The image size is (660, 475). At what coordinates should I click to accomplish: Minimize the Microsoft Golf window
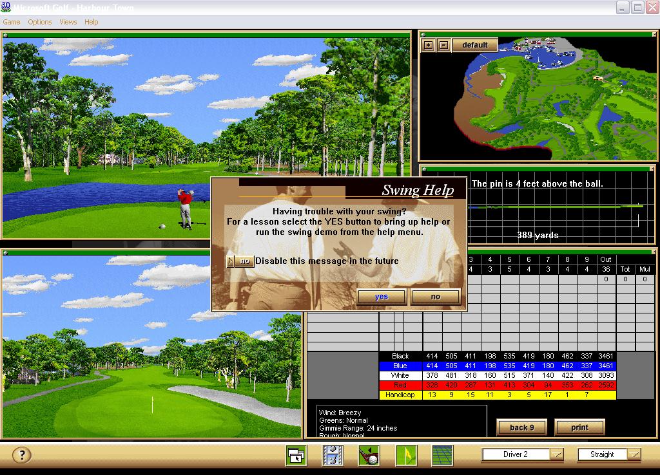click(x=623, y=7)
